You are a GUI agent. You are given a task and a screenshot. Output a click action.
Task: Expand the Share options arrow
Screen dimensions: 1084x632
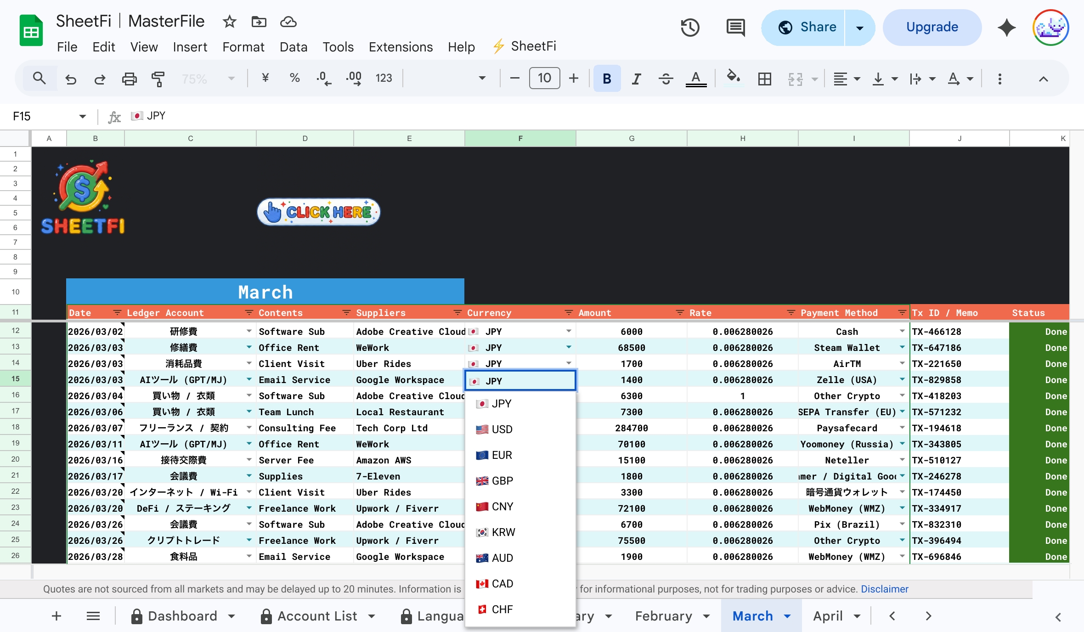(859, 28)
